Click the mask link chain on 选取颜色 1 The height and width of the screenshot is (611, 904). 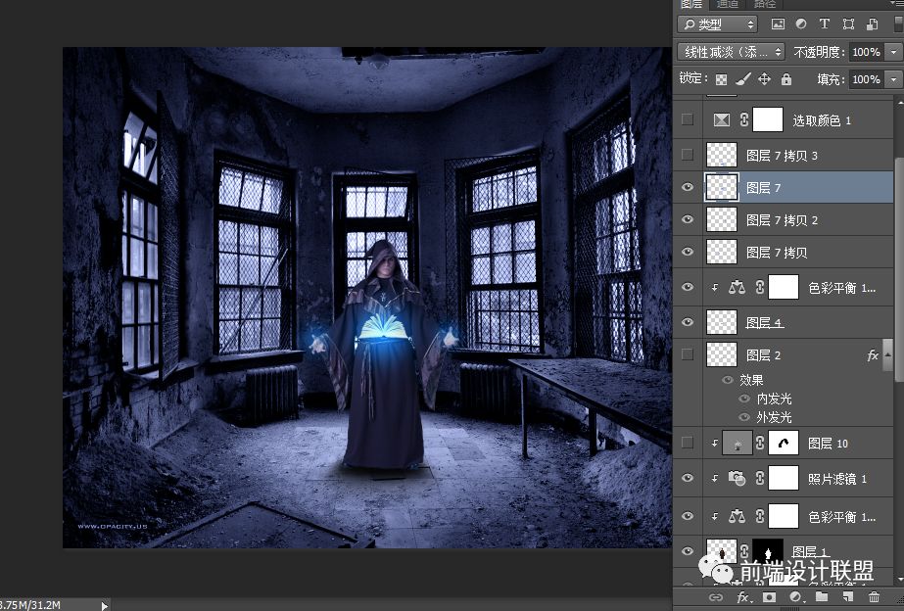[744, 119]
